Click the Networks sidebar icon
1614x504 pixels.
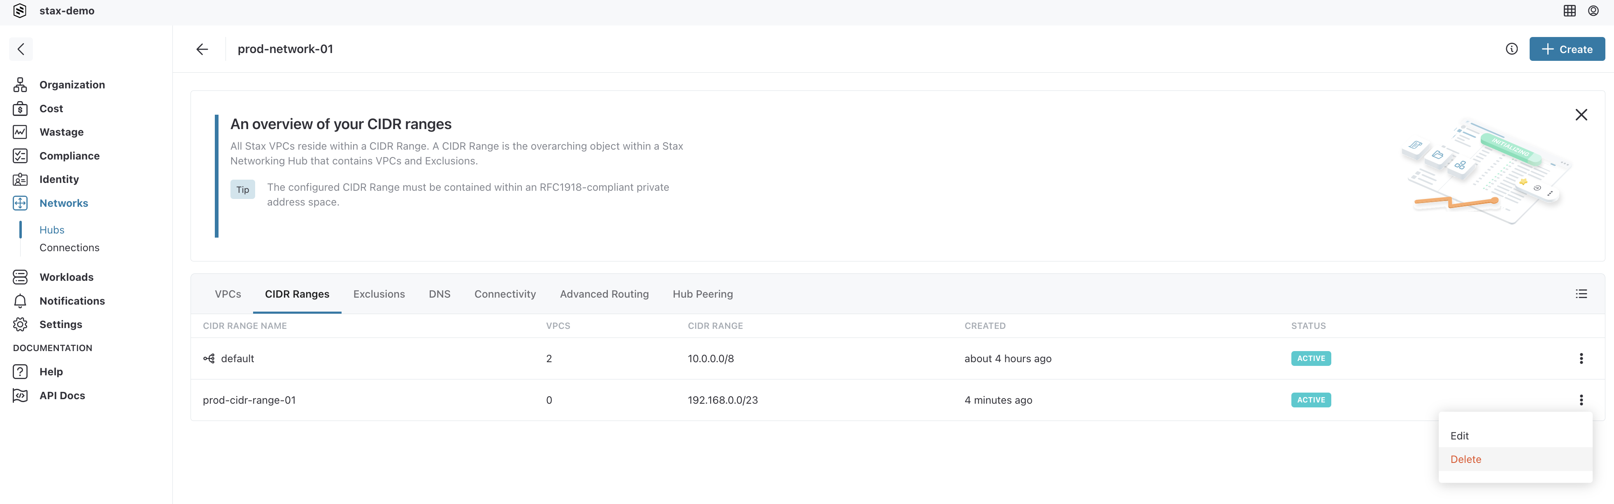(21, 203)
